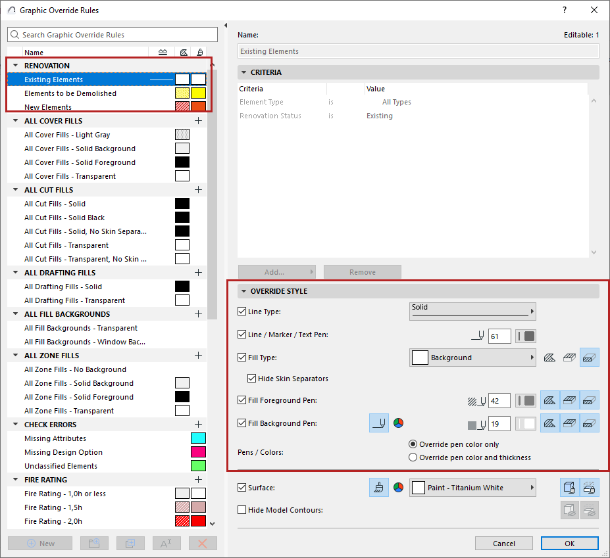Image resolution: width=610 pixels, height=558 pixels.
Task: Select Fire Rating - 1,5h rule
Action: [x=107, y=507]
